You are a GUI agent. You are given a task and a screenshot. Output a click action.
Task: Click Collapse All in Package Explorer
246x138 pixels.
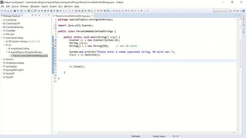[32, 15]
